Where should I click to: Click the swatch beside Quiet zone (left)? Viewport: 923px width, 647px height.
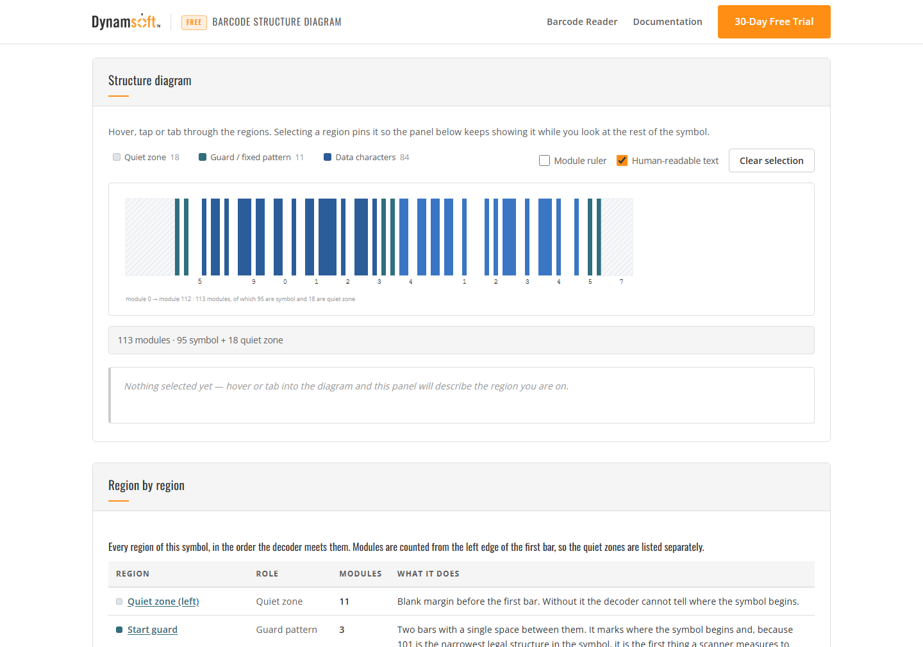pyautogui.click(x=119, y=602)
